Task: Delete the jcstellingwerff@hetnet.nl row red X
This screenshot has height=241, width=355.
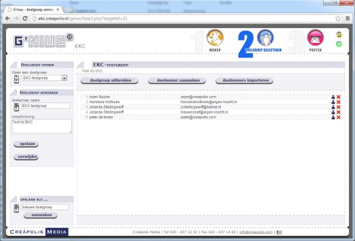Action: click(x=339, y=107)
